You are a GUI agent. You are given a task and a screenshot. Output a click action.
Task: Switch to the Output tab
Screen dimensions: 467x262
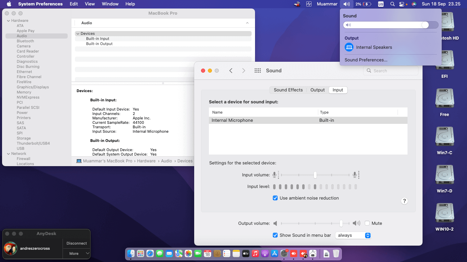tap(318, 90)
